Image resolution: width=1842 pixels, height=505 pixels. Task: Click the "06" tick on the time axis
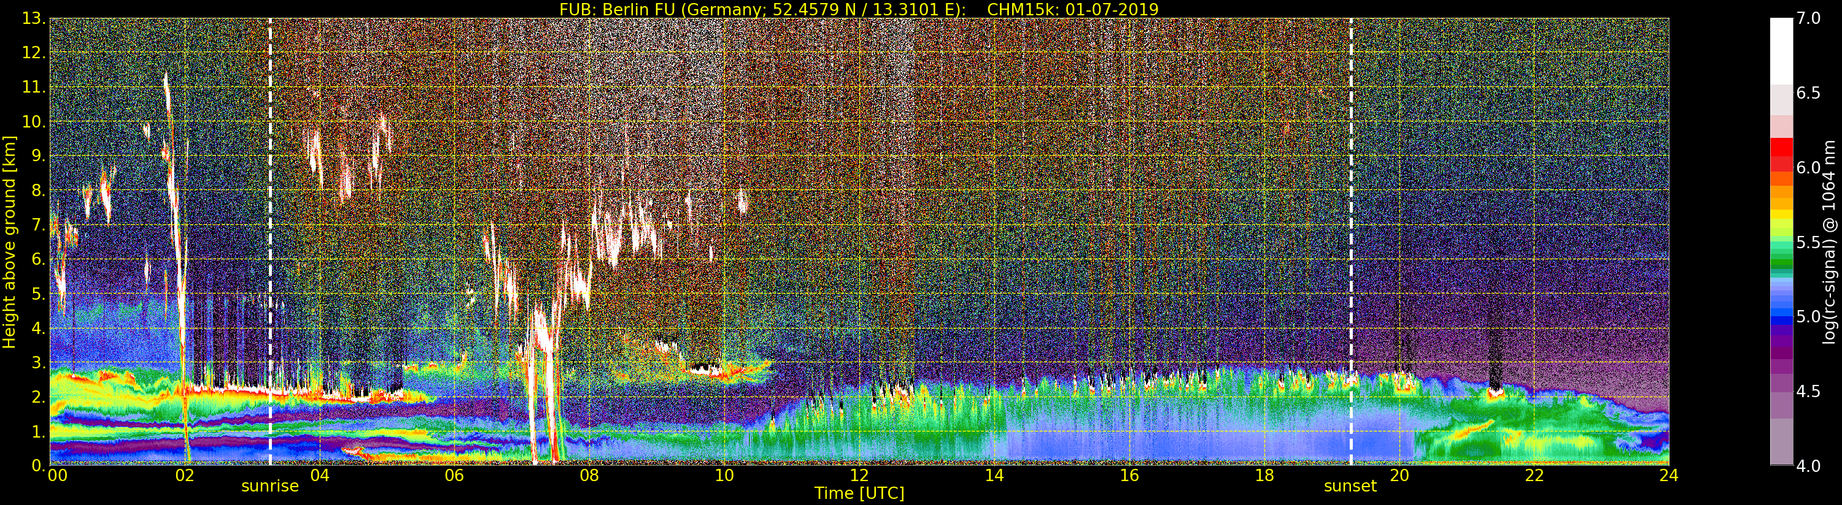click(454, 476)
